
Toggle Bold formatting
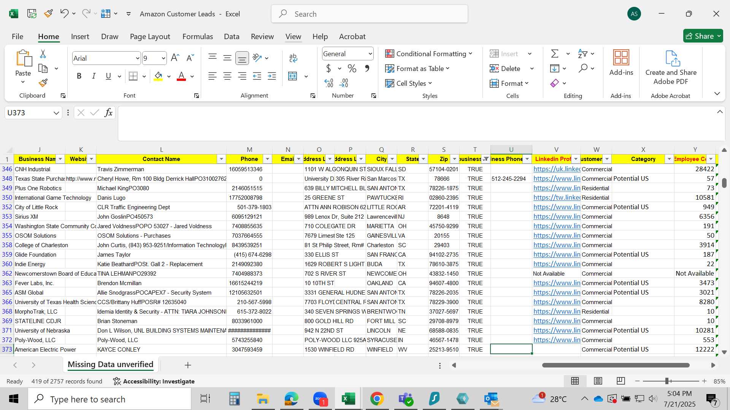point(79,76)
